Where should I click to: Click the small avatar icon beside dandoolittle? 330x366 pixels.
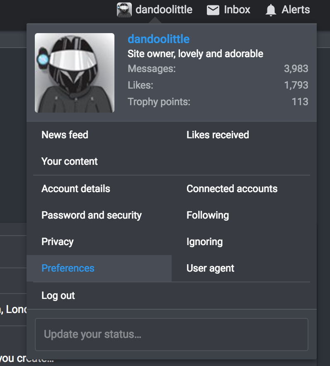click(x=124, y=10)
